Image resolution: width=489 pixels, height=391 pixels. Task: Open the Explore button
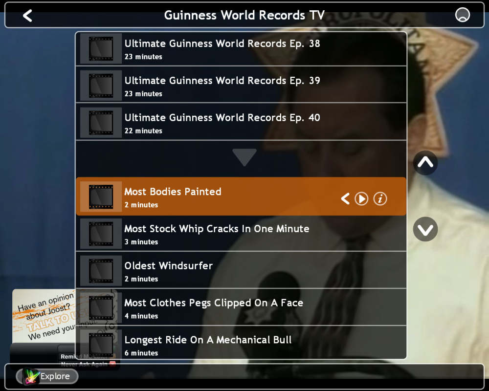pos(47,376)
